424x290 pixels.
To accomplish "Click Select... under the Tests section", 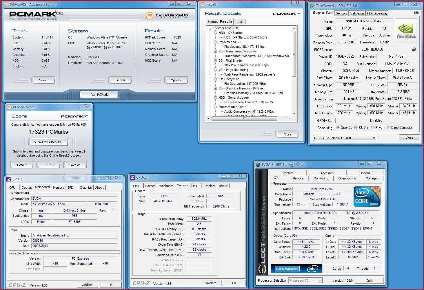I will point(45,80).
